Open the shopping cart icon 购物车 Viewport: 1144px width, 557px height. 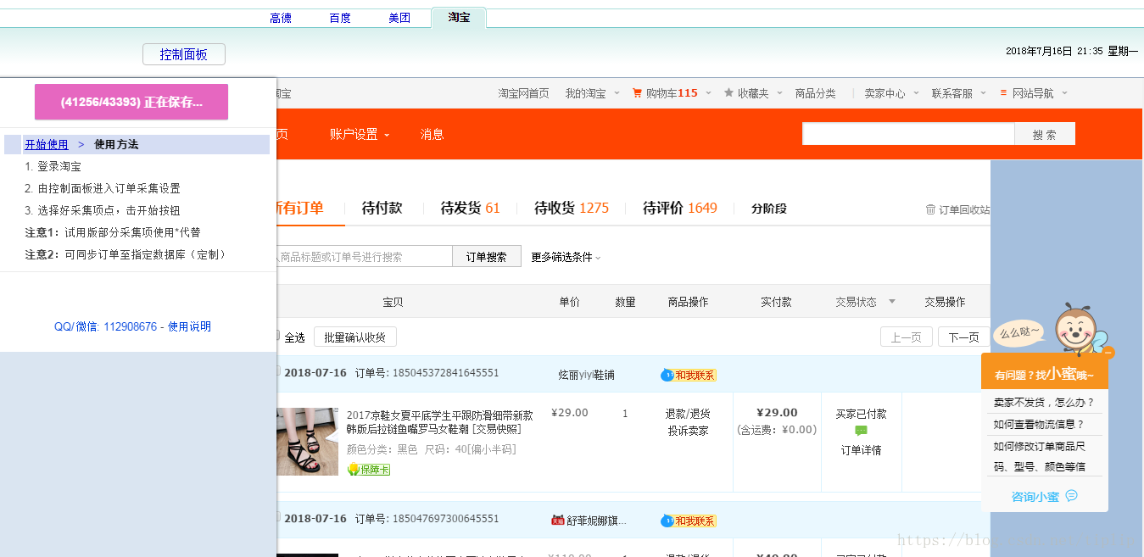click(637, 93)
